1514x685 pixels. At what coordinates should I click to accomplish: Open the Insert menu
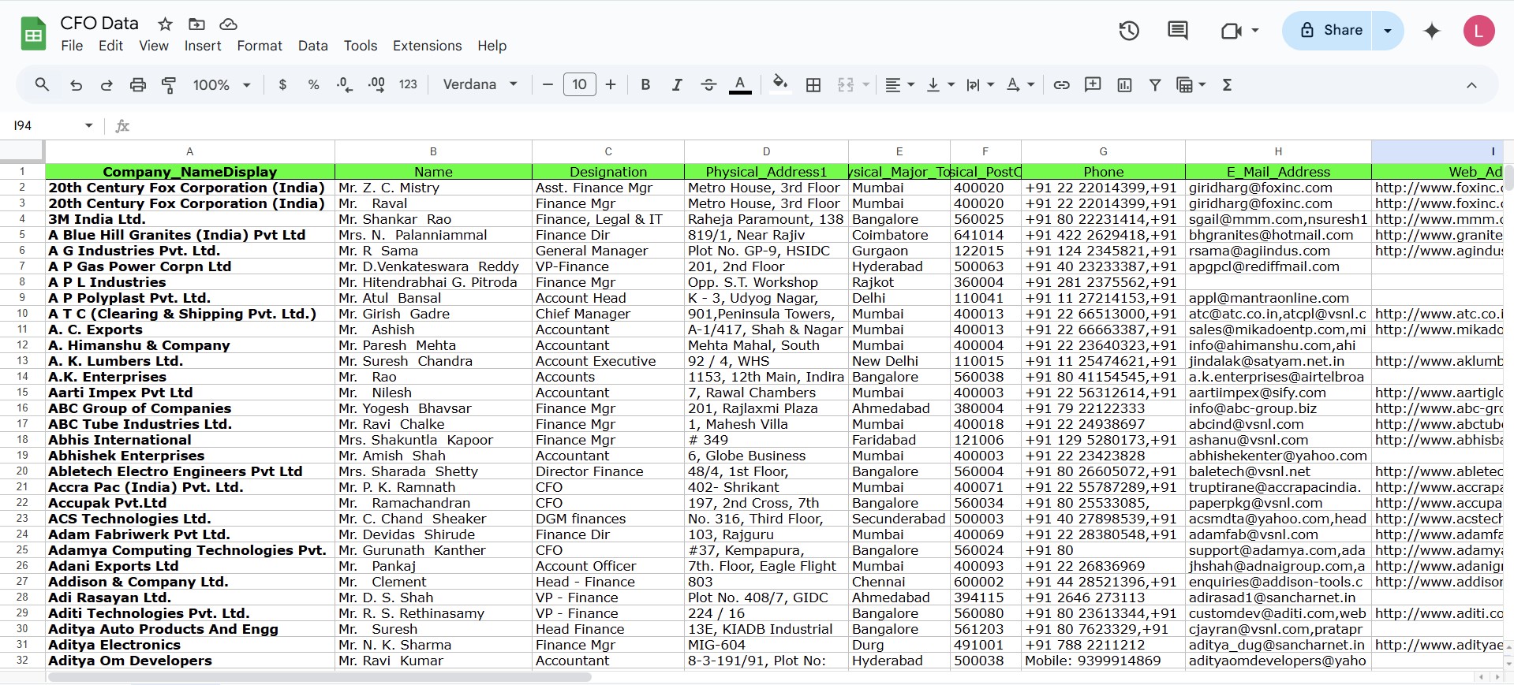click(x=203, y=46)
